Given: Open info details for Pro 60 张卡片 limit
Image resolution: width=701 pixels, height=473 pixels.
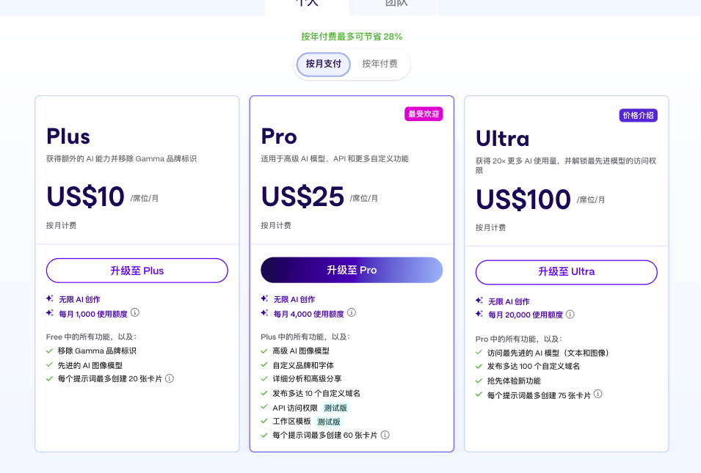Looking at the screenshot, I should [385, 434].
